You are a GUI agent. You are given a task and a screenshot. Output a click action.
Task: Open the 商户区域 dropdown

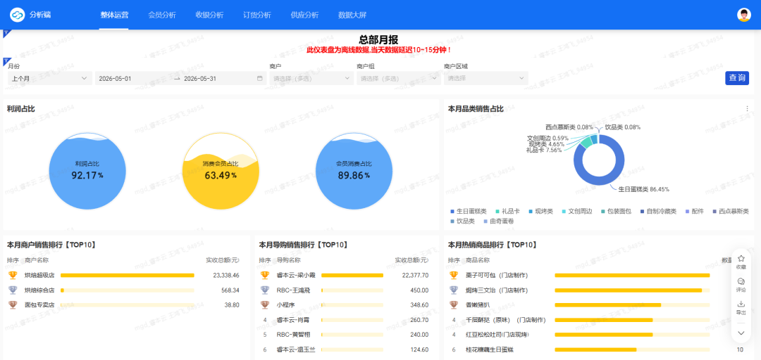tap(485, 78)
